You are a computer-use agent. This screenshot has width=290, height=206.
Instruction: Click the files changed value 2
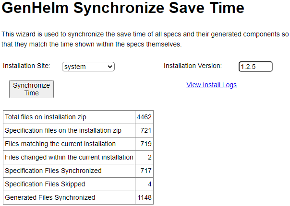pos(149,157)
